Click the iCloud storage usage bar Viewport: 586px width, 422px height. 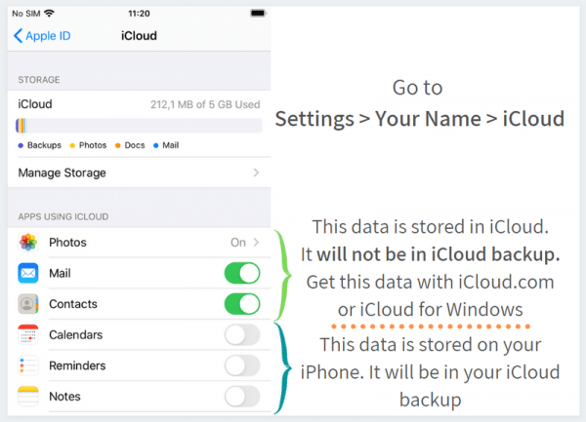(139, 126)
